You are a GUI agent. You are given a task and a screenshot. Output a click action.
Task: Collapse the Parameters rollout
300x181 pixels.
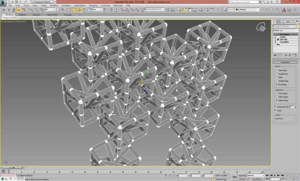pos(285,62)
